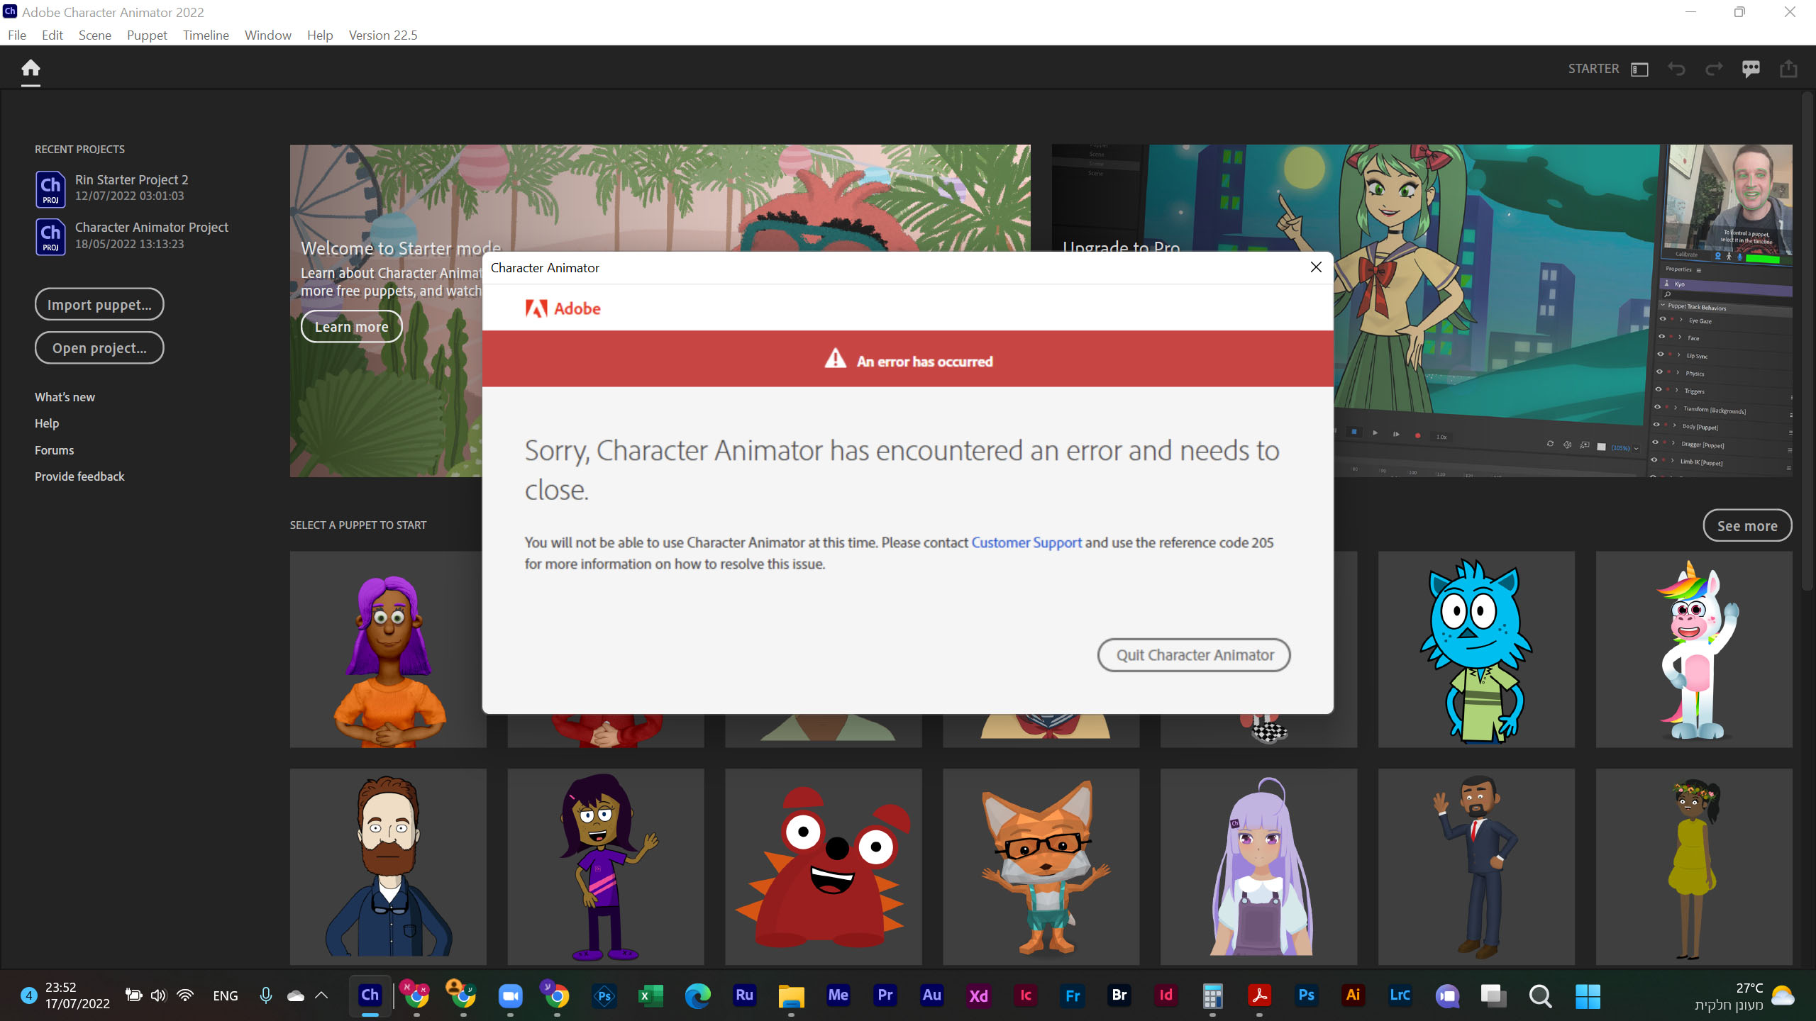
Task: Click the Home icon in the top toolbar
Action: (x=31, y=69)
